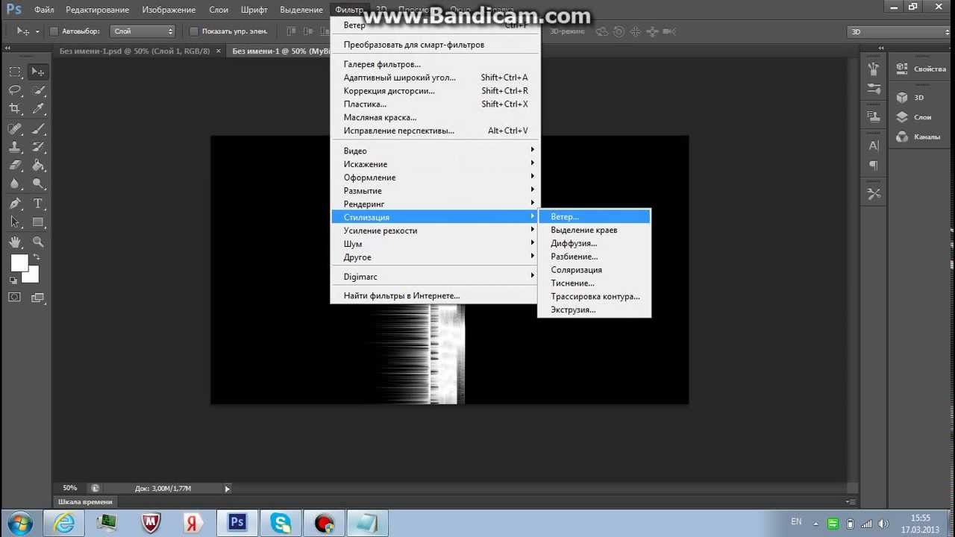Open the Изображение menu
Screen dimensions: 955x537
click(169, 10)
